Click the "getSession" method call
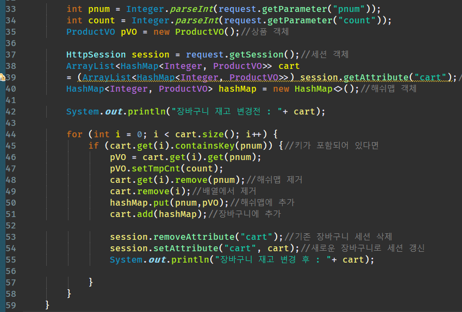Viewport: 462px width, 312px height. click(257, 55)
